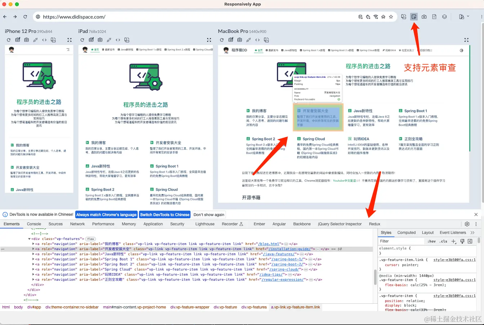This screenshot has height=325, width=484.
Task: Refresh the iPad preview
Action: 82,40
